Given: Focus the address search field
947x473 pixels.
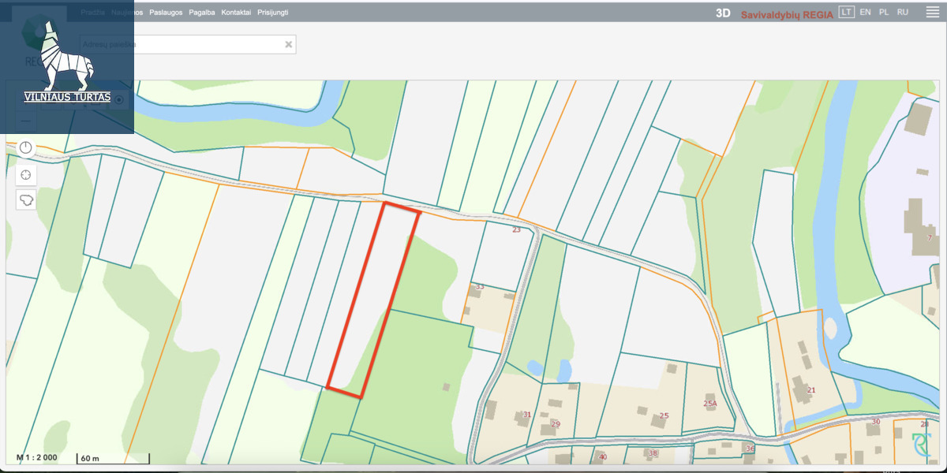Looking at the screenshot, I should click(x=188, y=45).
